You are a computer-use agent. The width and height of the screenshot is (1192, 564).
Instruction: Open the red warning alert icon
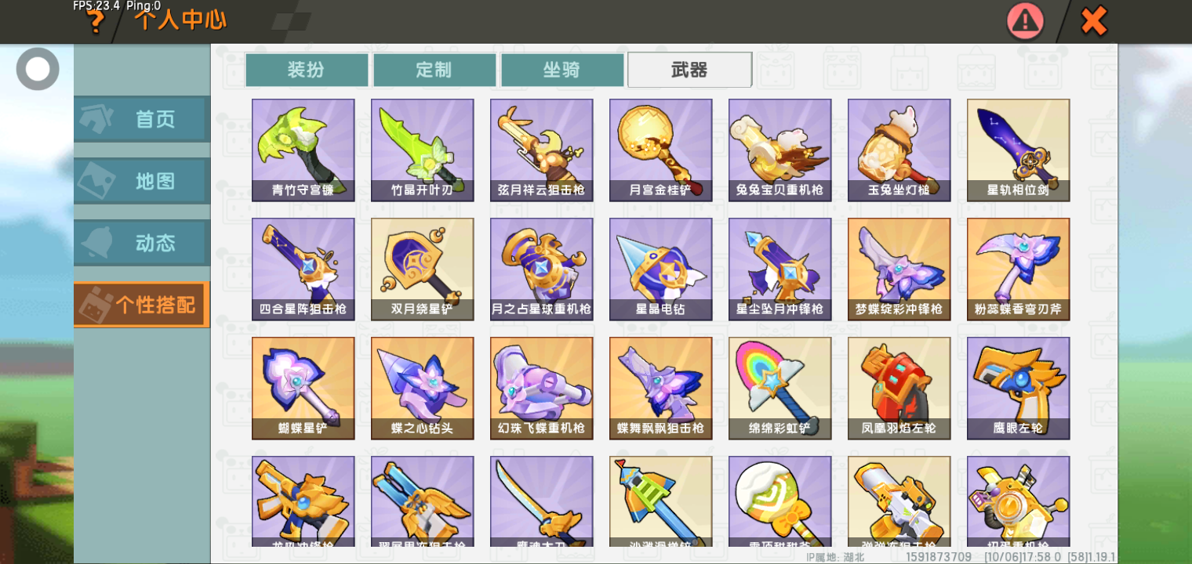click(1025, 21)
